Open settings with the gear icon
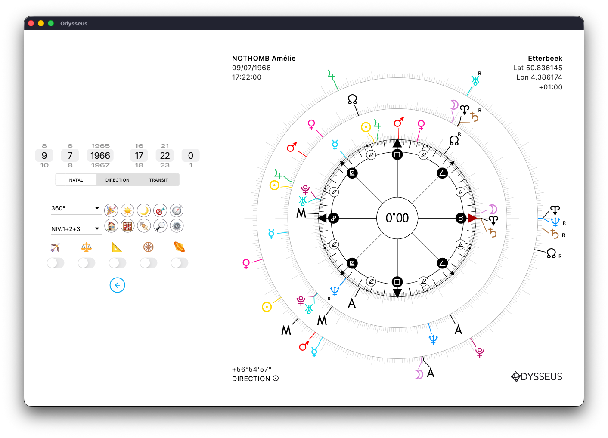Screen dimensions: 608x438 (177, 226)
